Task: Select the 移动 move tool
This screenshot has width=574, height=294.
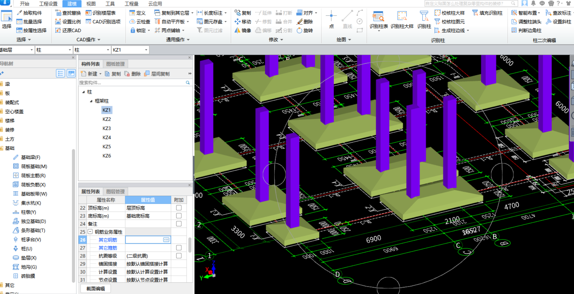Action: [x=243, y=22]
